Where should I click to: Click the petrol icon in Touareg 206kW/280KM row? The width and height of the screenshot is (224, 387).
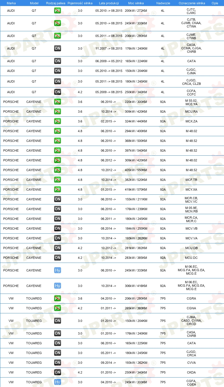tap(58, 298)
